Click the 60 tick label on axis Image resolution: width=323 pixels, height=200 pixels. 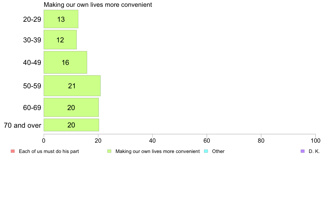(x=207, y=141)
